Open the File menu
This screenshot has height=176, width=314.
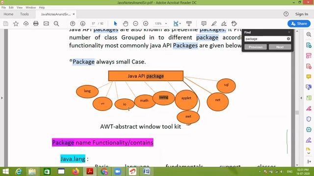(3, 7)
